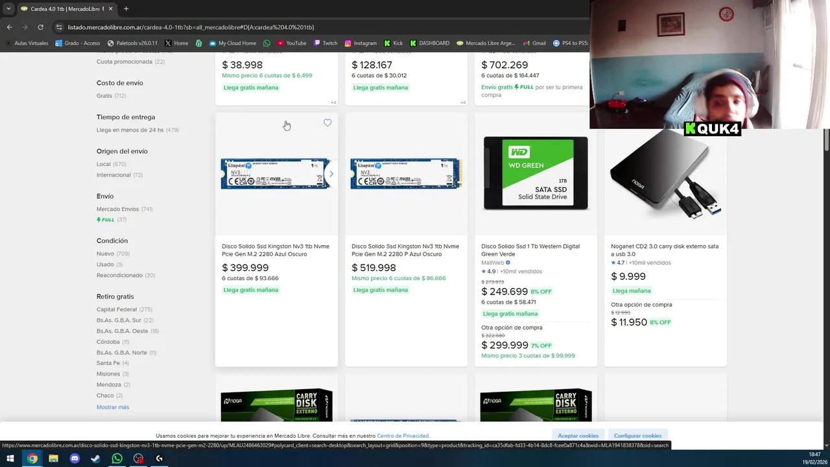Open the Aulas Virtuales bookmark
Viewport: 830px width, 467px height.
coord(26,43)
